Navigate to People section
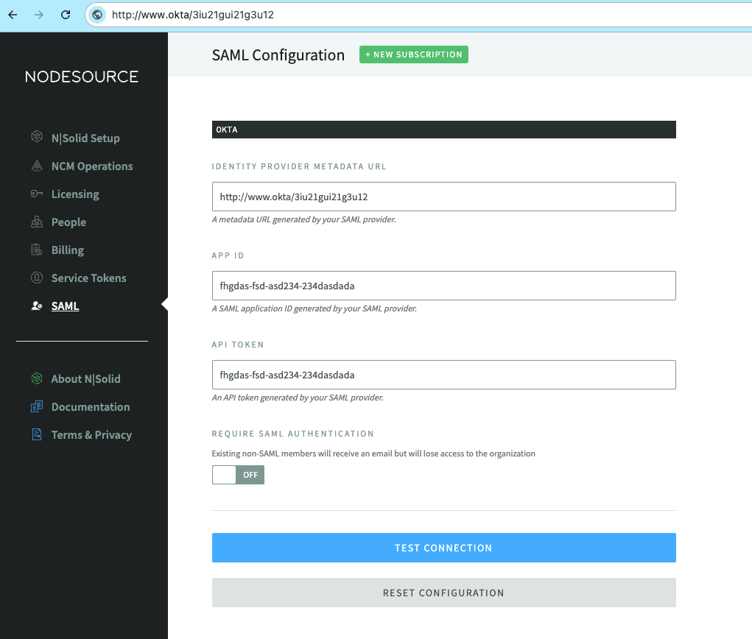 [x=68, y=222]
